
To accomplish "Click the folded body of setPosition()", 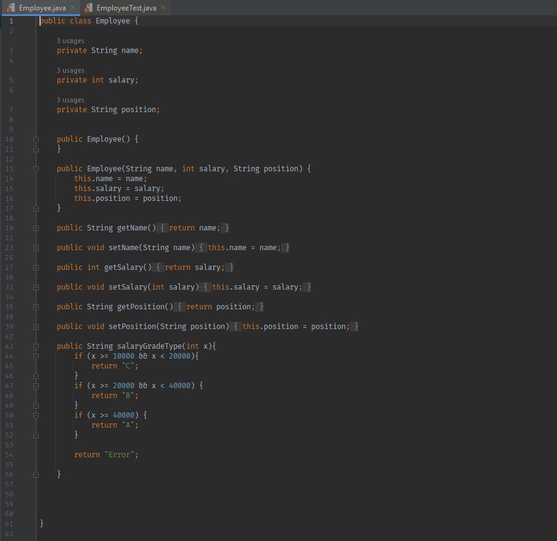I will point(295,327).
